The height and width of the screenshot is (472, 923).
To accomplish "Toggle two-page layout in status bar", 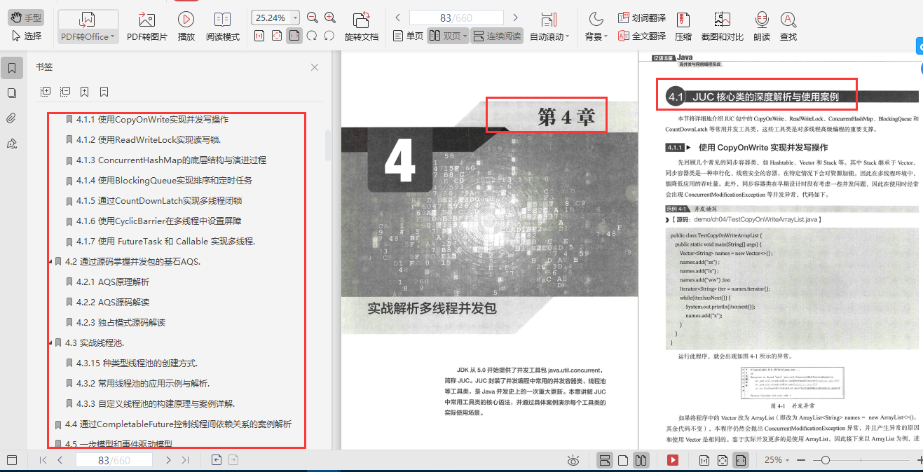I will point(641,460).
